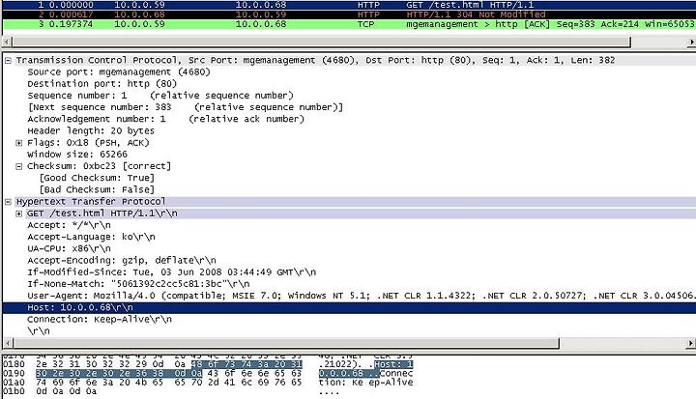
Task: Select the Sequence number: 1 line
Action: click(160, 96)
